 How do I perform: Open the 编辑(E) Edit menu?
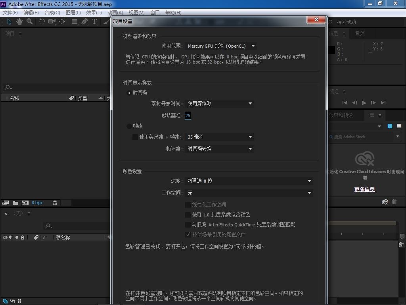(31, 12)
